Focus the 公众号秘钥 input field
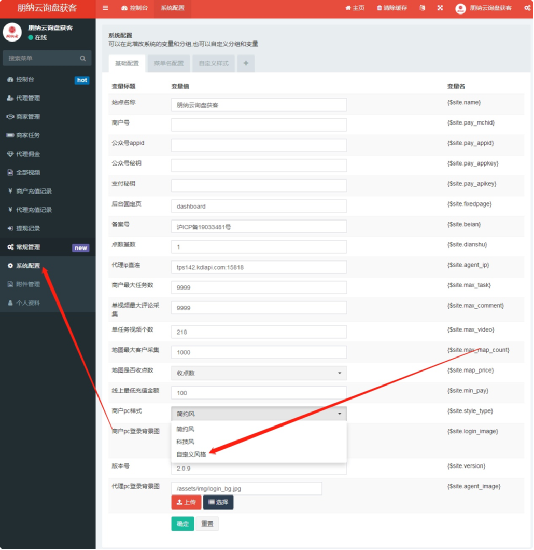The width and height of the screenshot is (534, 550). coord(259,166)
